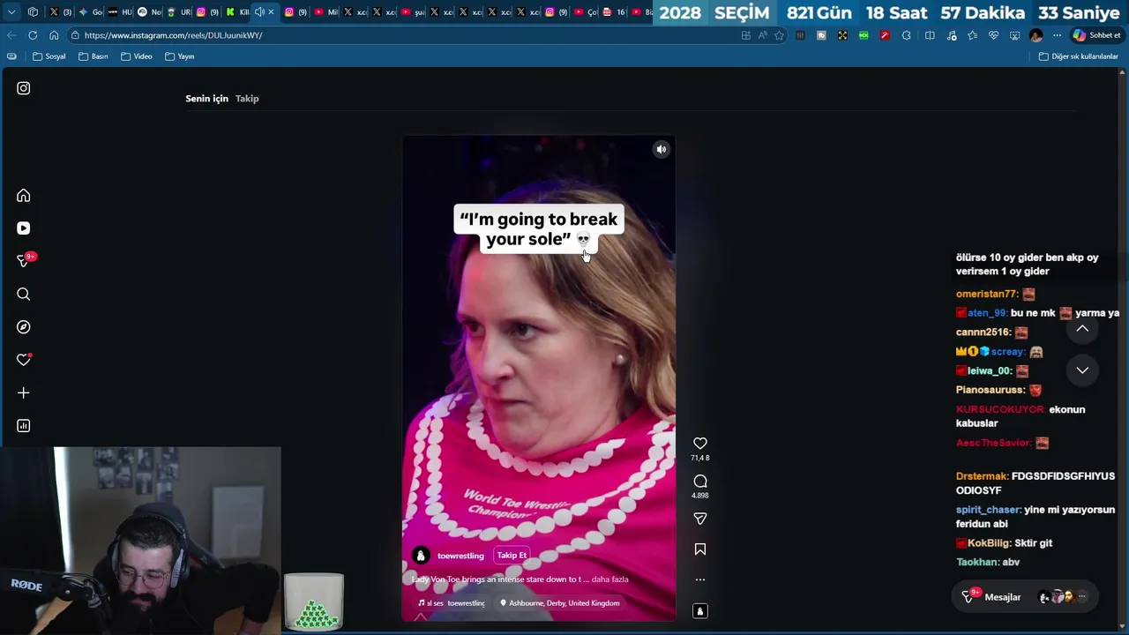Switch to the Mil YouTube browser tab
The width and height of the screenshot is (1129, 635).
[326, 12]
